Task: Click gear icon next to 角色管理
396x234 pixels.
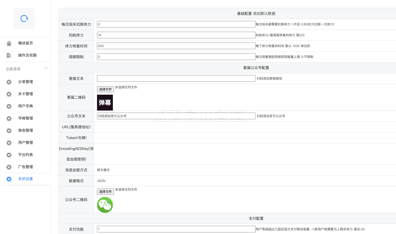Action: tap(9, 131)
